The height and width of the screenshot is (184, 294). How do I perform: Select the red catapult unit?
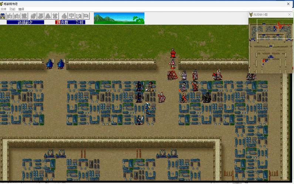172,75
